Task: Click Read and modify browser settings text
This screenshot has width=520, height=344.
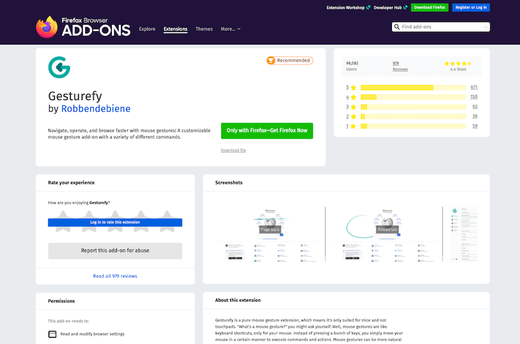Action: [92, 334]
